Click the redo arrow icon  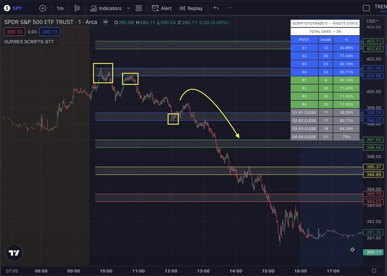click(x=229, y=9)
